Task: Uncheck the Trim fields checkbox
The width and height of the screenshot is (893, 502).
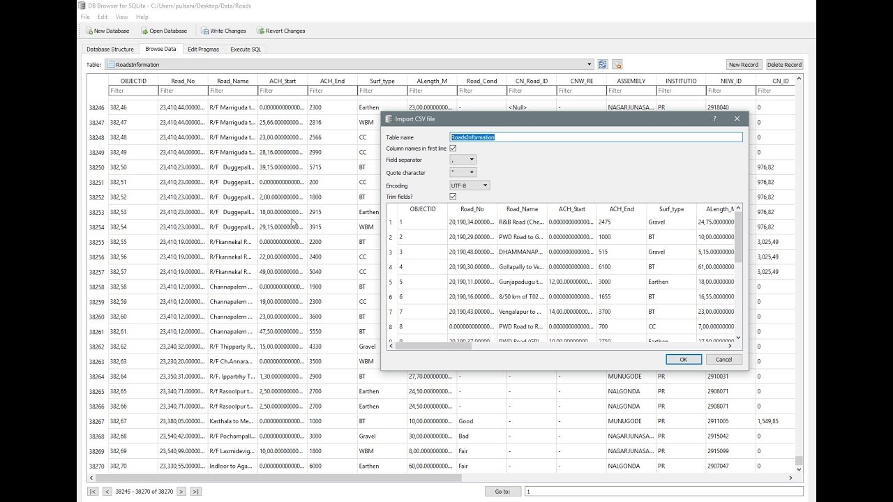Action: click(453, 197)
